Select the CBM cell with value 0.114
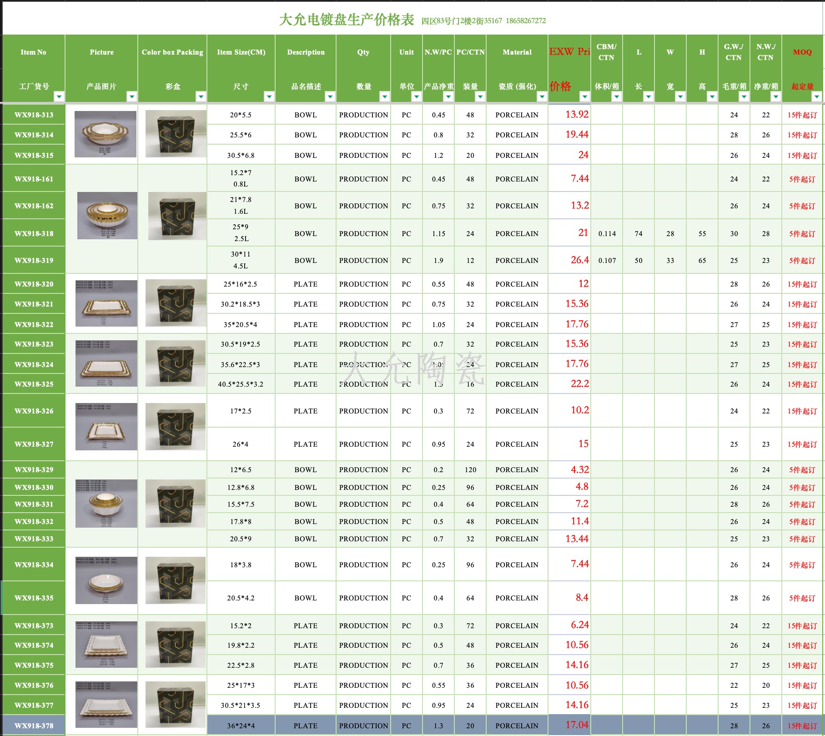The width and height of the screenshot is (825, 736). tap(607, 234)
